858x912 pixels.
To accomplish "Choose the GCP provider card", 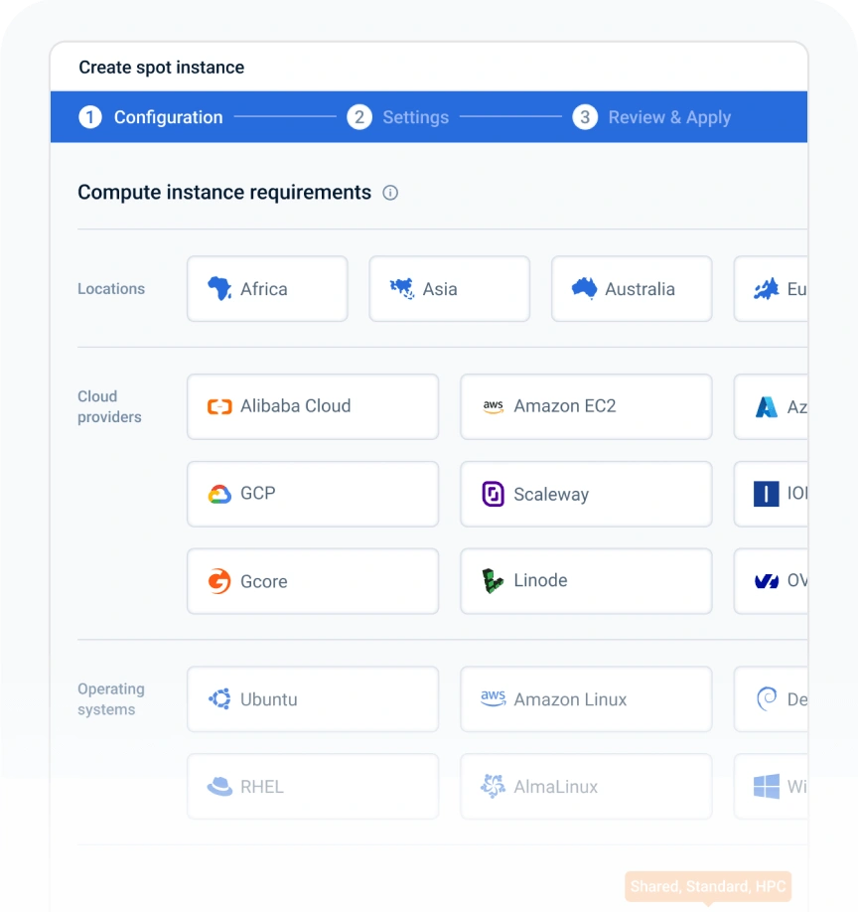I will [x=313, y=494].
